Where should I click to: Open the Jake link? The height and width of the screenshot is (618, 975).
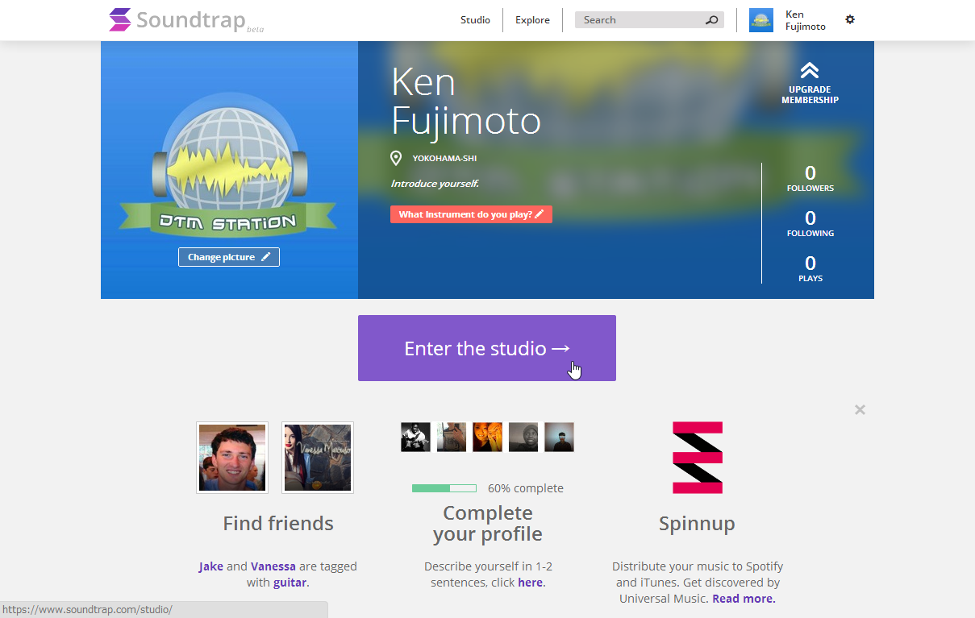pyautogui.click(x=211, y=566)
